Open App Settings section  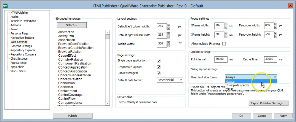[x=18, y=63]
